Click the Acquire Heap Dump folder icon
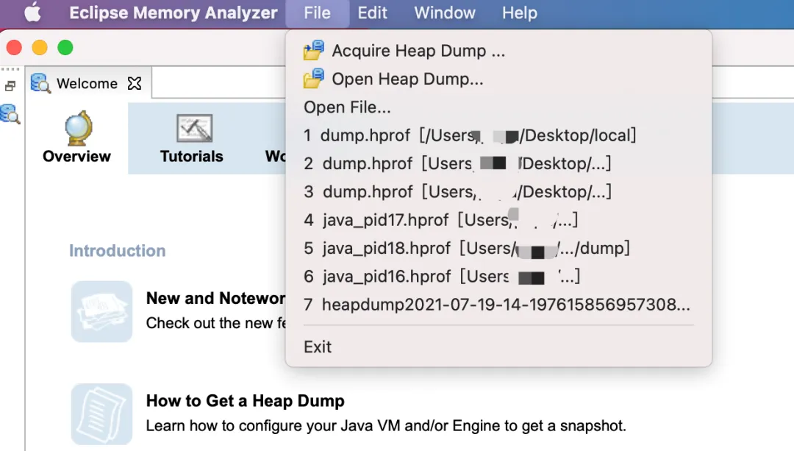The height and width of the screenshot is (451, 794). (x=314, y=50)
